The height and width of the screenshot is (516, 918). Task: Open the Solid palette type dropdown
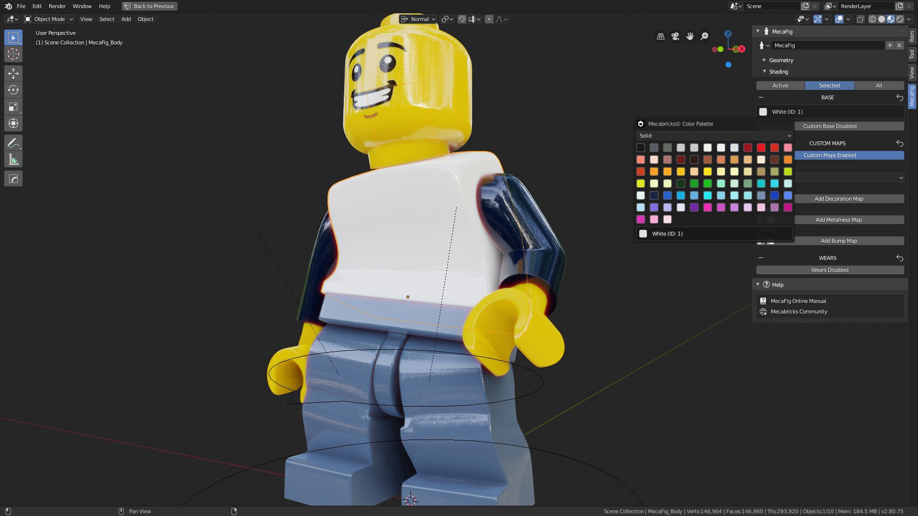715,136
